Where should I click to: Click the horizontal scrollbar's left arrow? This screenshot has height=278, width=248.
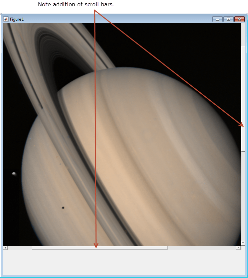pyautogui.click(x=5, y=248)
